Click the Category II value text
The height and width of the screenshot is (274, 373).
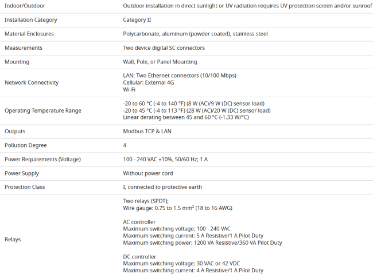[x=137, y=20]
